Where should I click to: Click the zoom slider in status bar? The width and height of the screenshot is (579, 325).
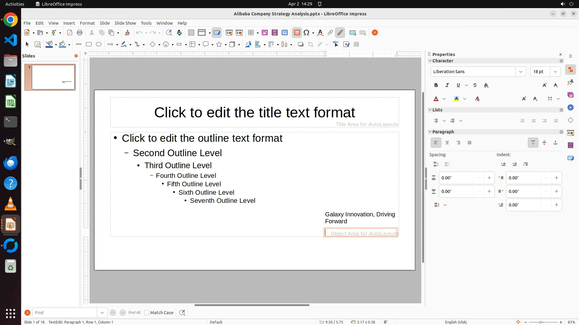click(540, 322)
